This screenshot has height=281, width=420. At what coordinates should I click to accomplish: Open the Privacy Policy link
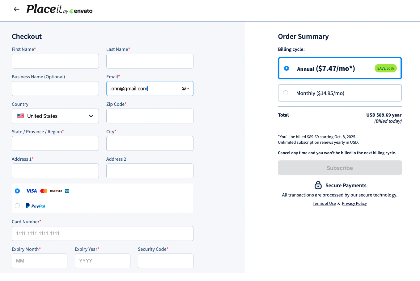(x=354, y=204)
